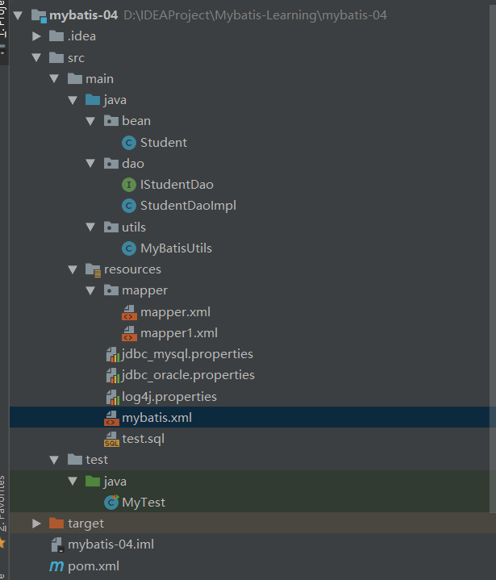
Task: Collapse the java source folder under main
Action: [x=73, y=100]
